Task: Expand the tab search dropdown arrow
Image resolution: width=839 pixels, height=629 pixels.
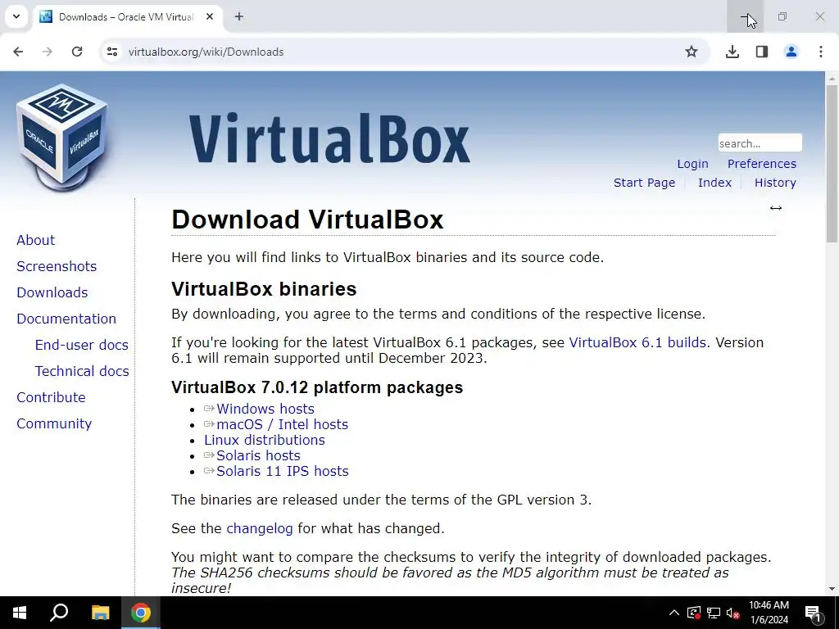Action: (x=16, y=16)
